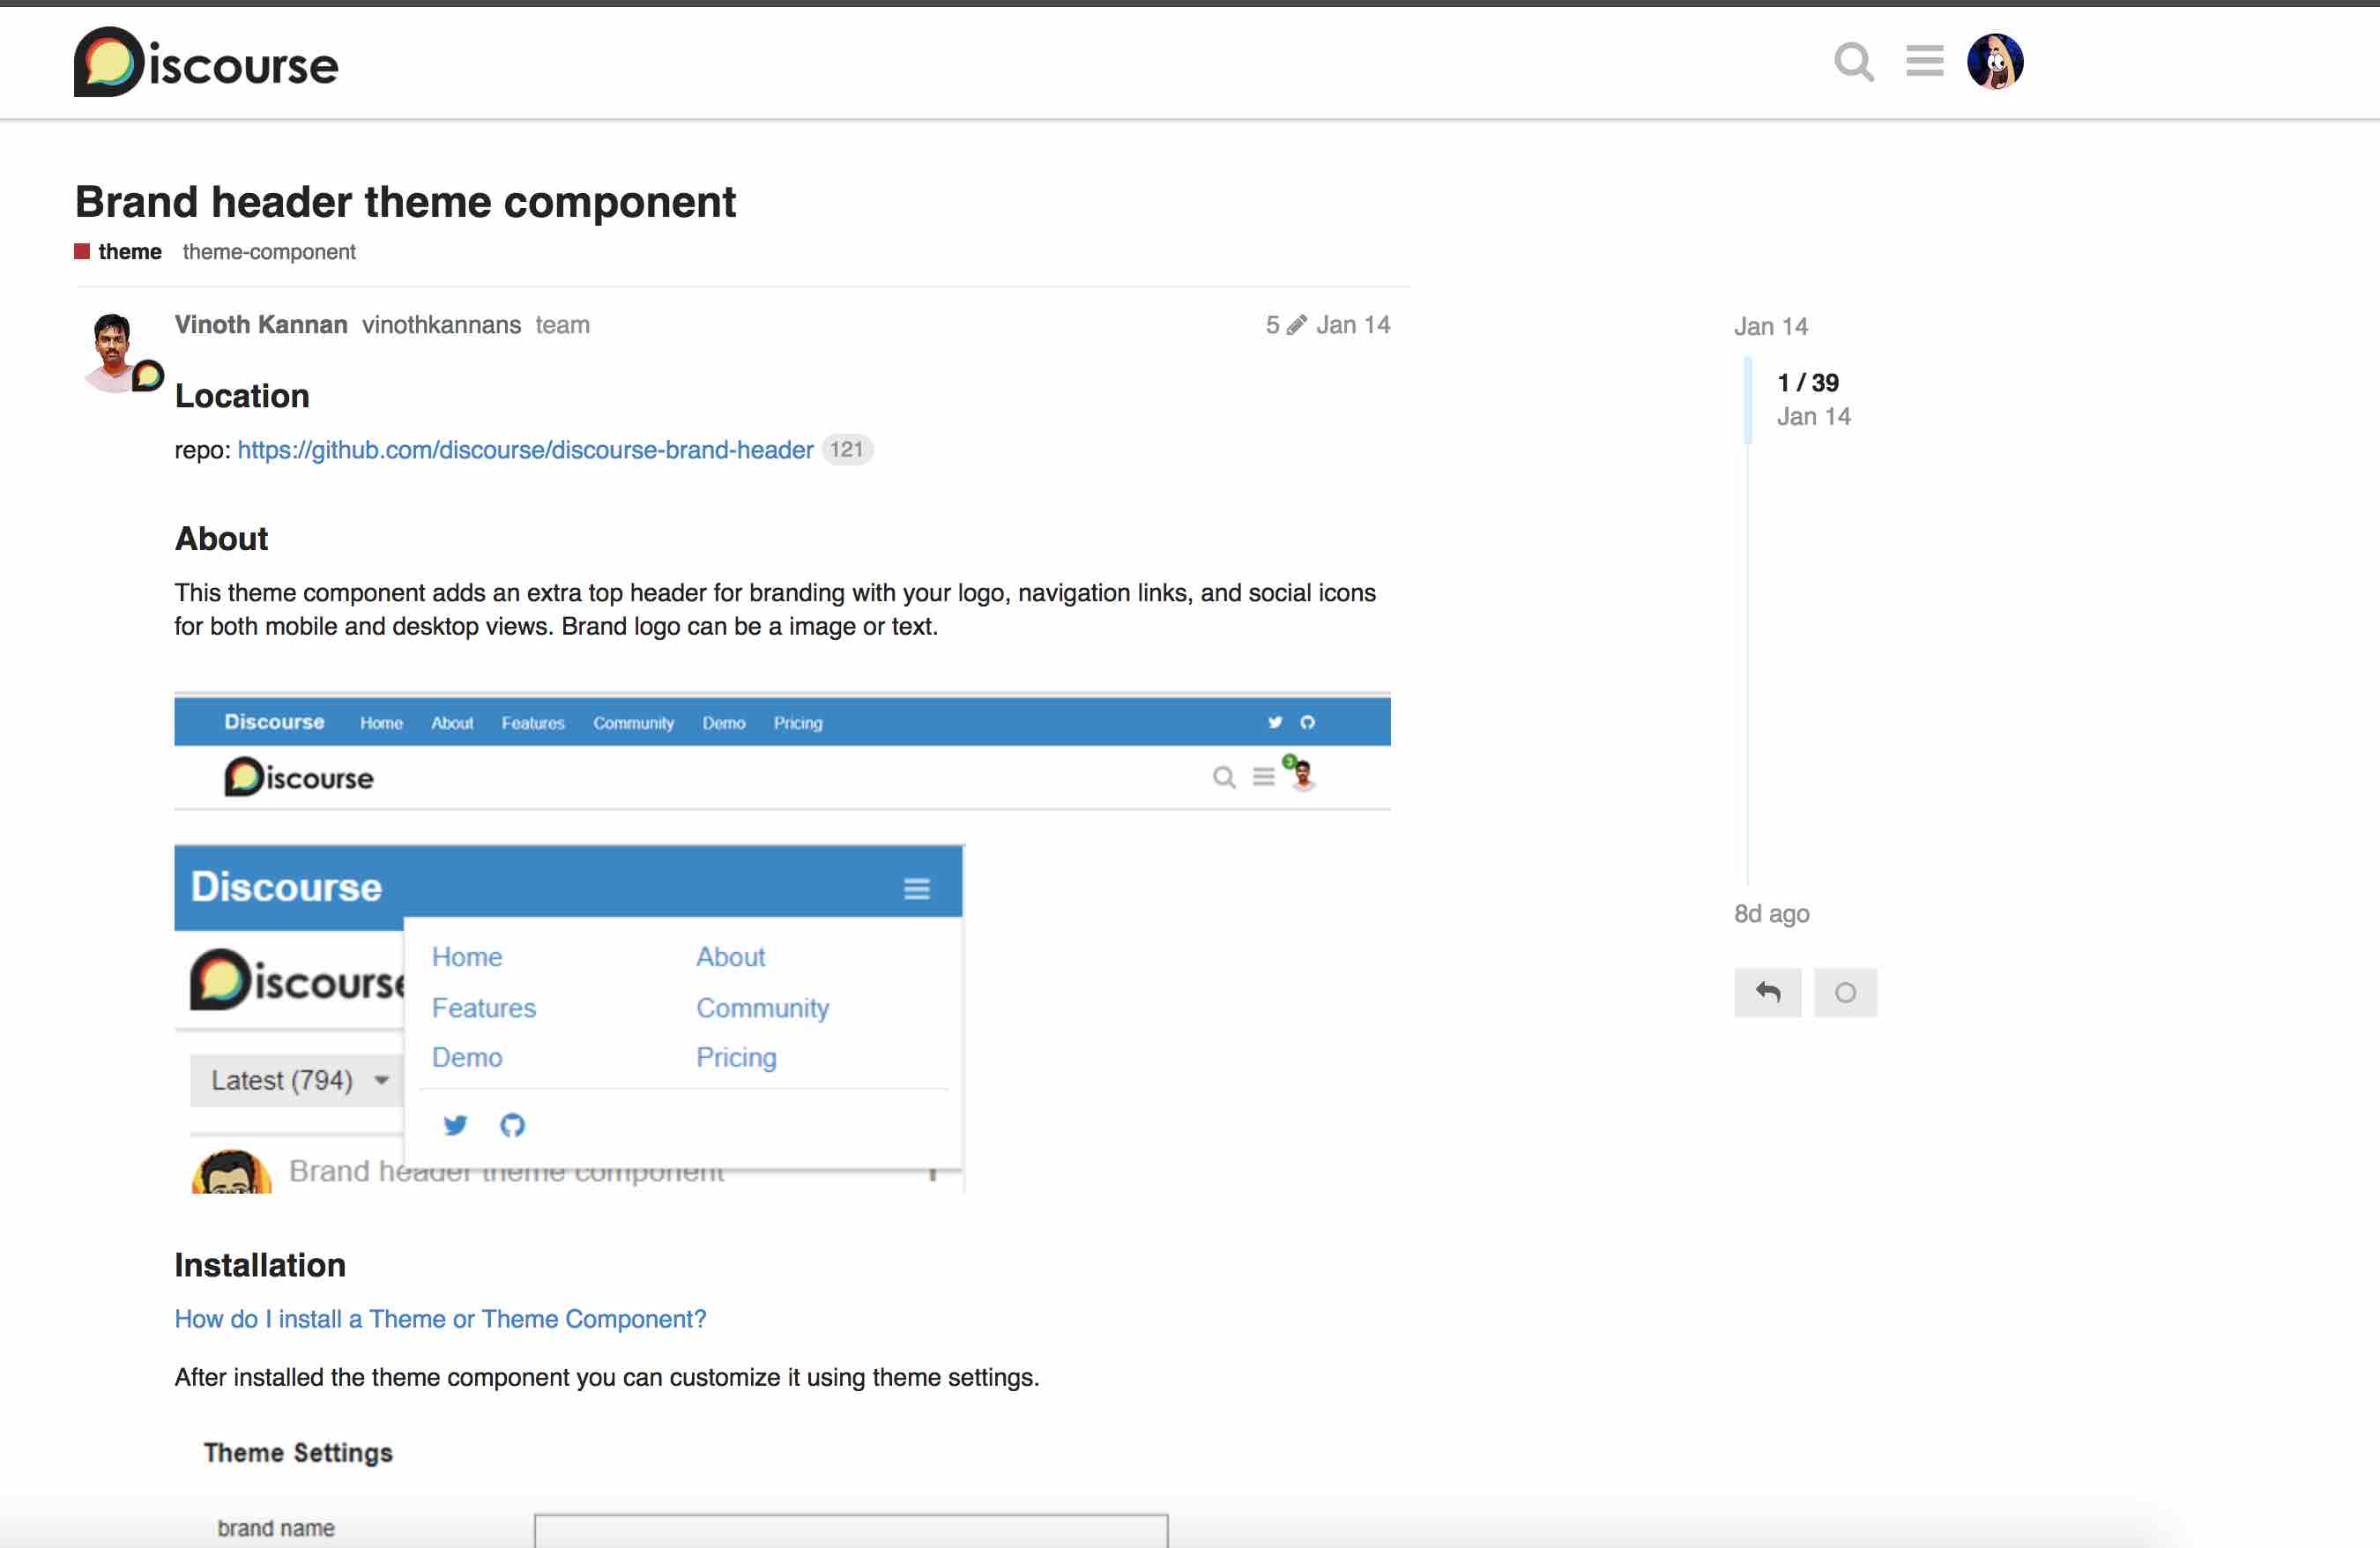
Task: Open the search magnifier icon in header
Action: [x=1853, y=62]
